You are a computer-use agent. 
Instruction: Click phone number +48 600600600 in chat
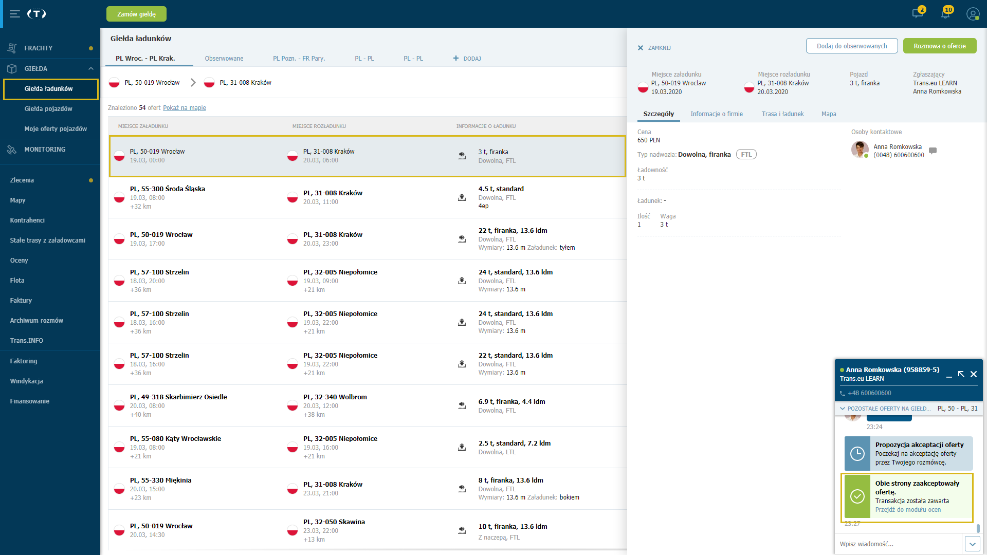click(869, 393)
